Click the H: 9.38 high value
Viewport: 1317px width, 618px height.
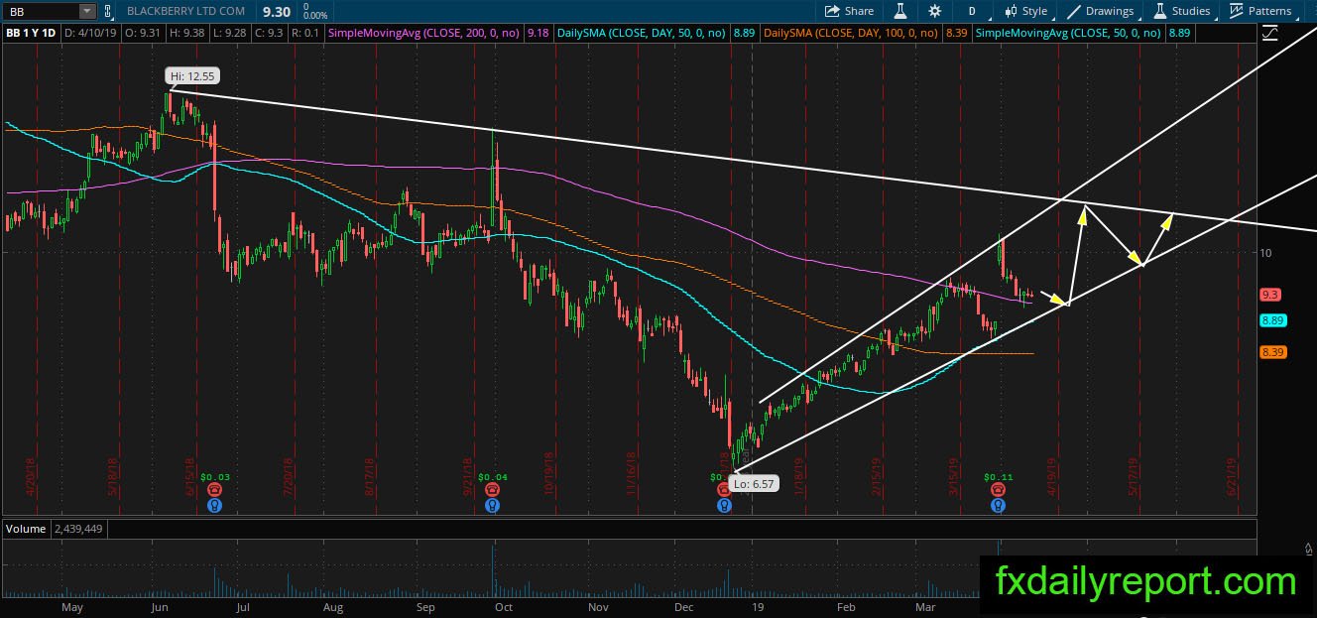pos(185,33)
